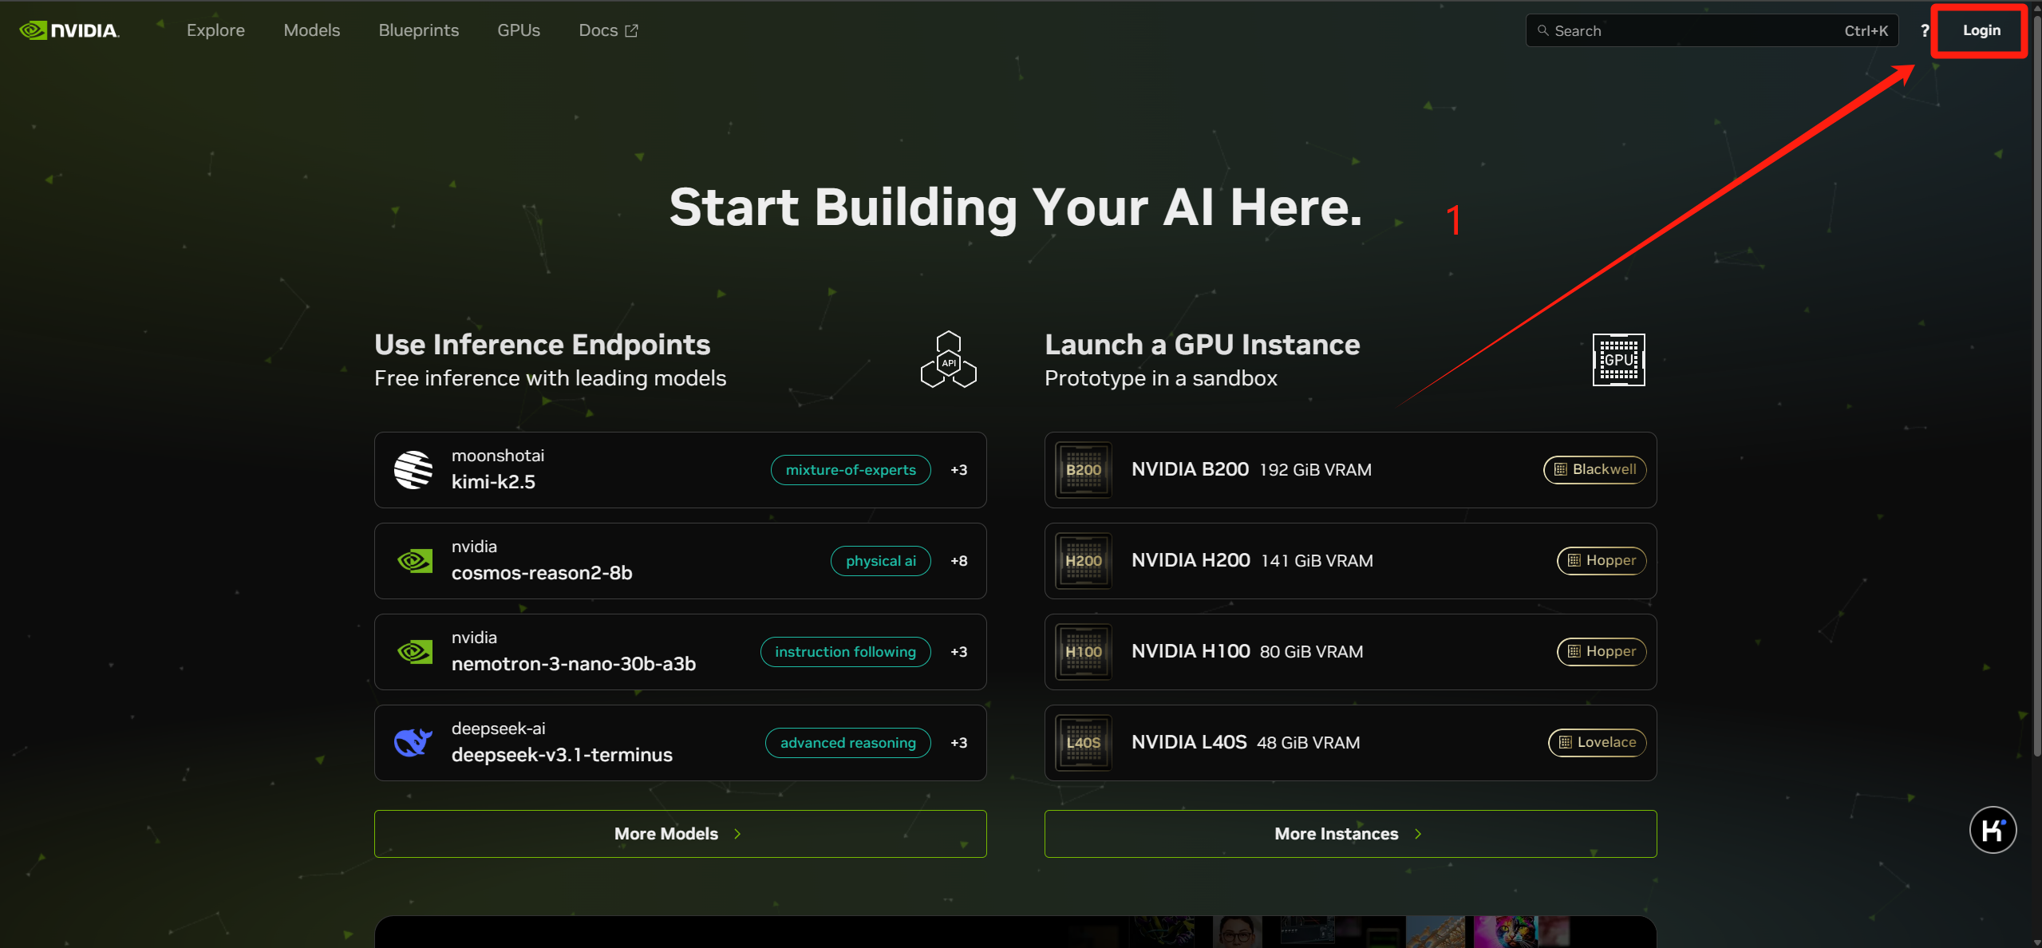The height and width of the screenshot is (948, 2042).
Task: Click the deepseek whale logo icon
Action: tap(413, 743)
